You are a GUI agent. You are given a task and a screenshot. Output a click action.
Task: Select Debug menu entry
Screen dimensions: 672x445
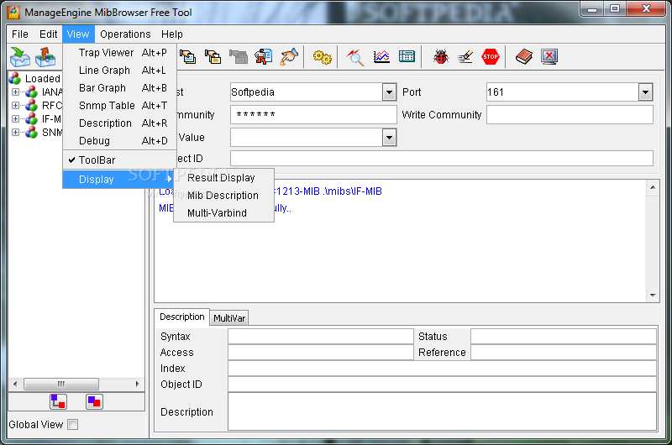click(120, 141)
